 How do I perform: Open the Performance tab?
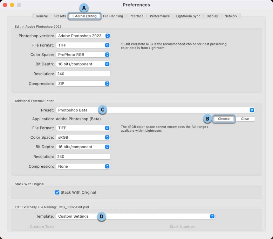coord(160,16)
